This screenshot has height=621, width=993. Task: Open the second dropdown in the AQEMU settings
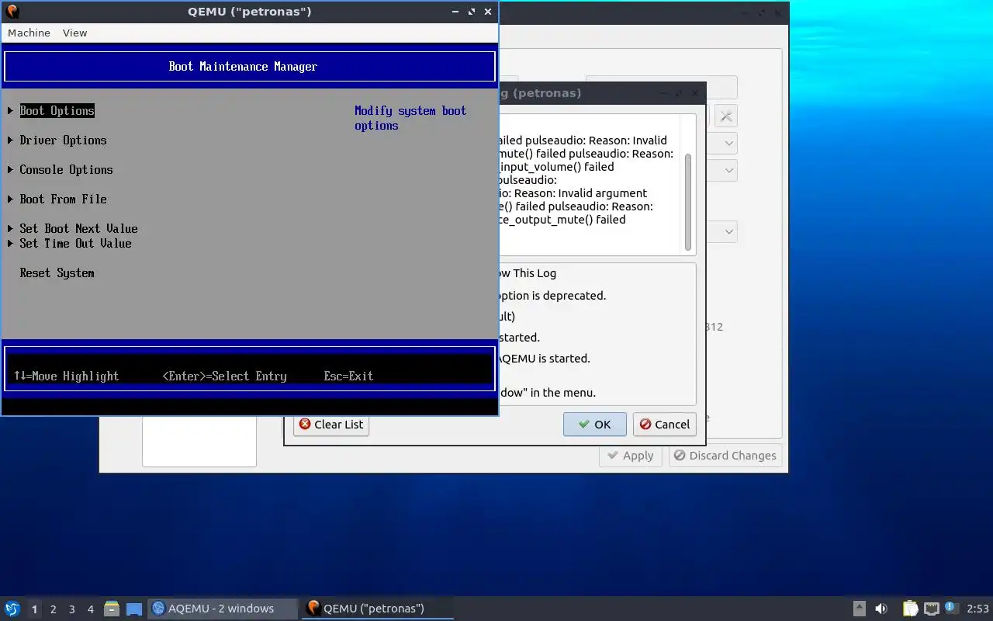coord(728,170)
